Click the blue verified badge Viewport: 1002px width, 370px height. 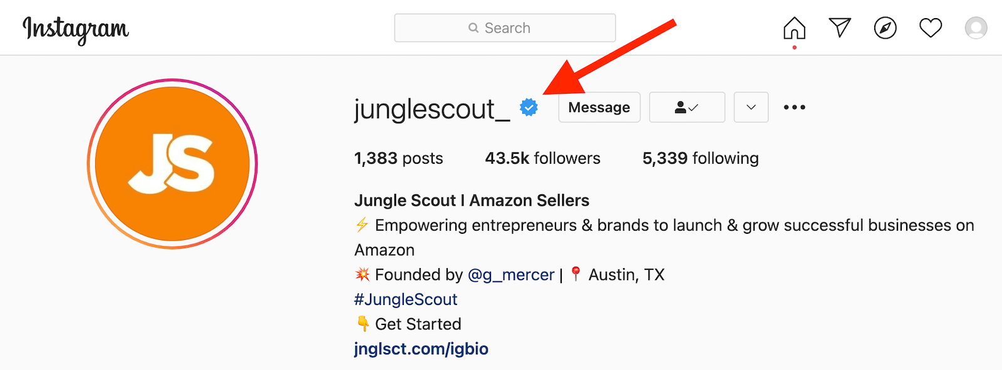(x=529, y=107)
